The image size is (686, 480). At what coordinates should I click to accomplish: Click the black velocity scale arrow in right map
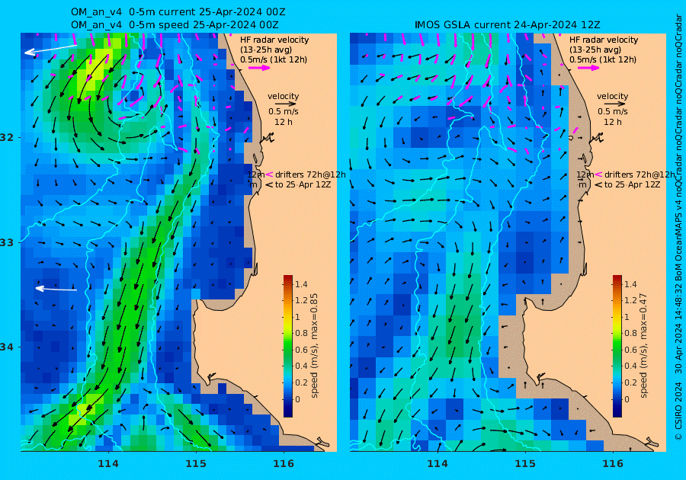(x=614, y=104)
